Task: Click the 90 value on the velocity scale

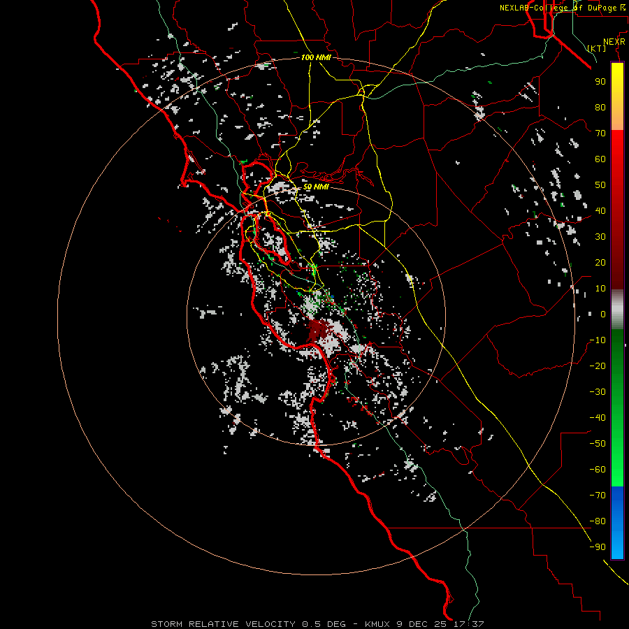Action: point(600,82)
